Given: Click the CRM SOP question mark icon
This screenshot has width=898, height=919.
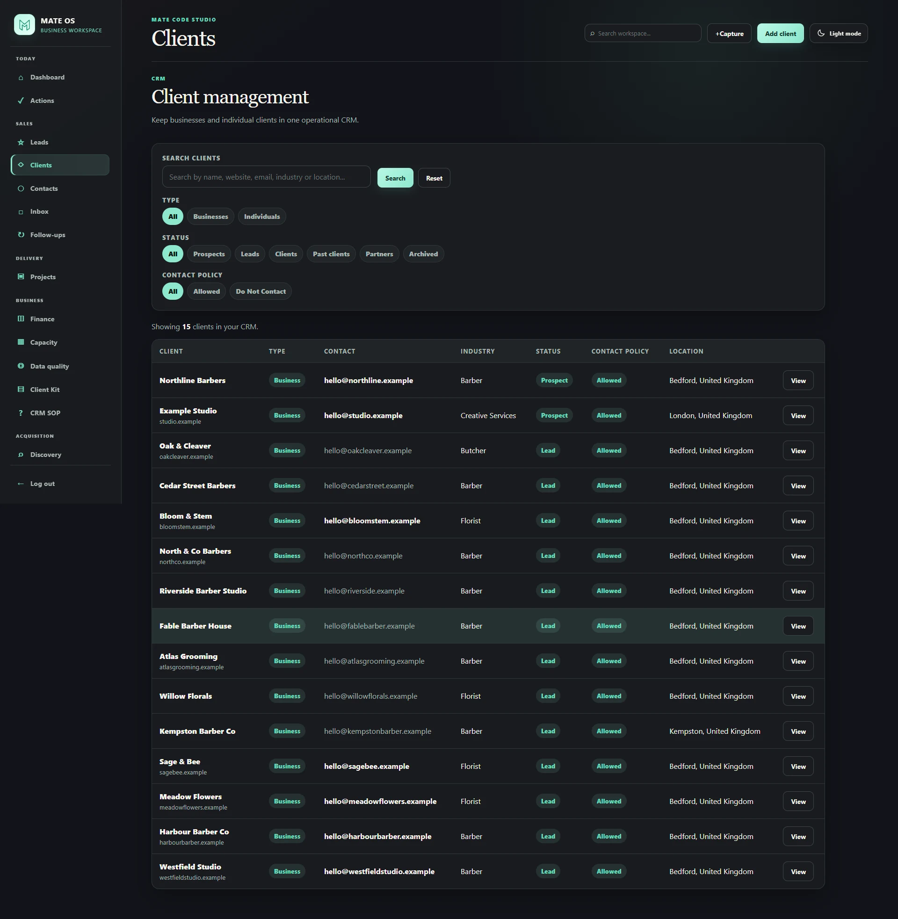Looking at the screenshot, I should click(21, 413).
